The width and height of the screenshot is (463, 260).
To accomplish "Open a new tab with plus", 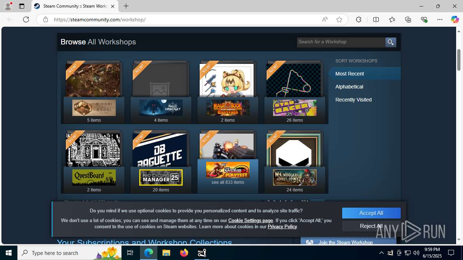I will tap(126, 6).
